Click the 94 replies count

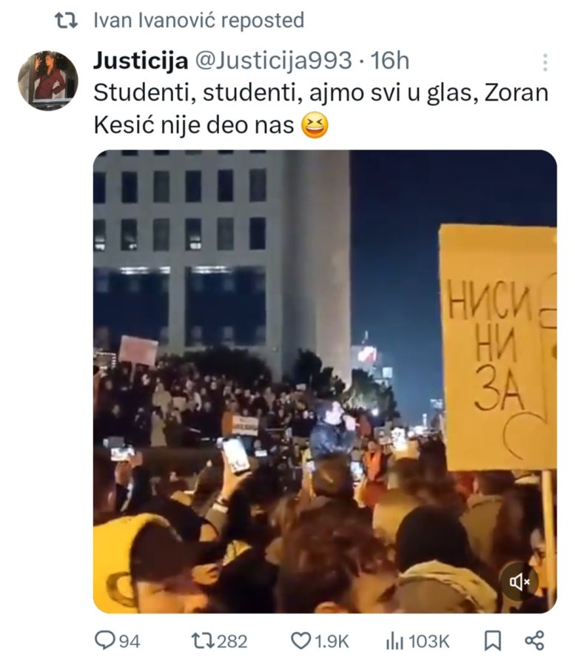point(130,642)
